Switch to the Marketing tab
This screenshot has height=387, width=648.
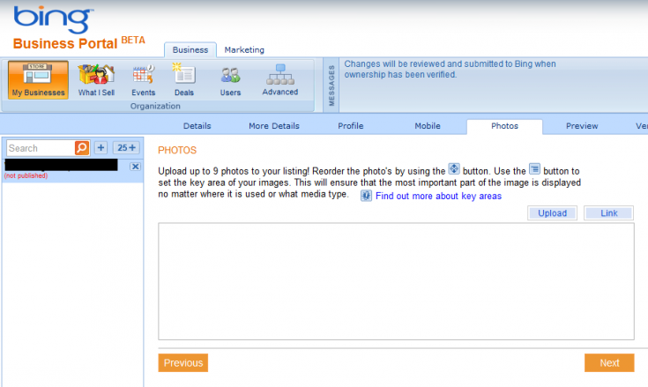coord(244,50)
